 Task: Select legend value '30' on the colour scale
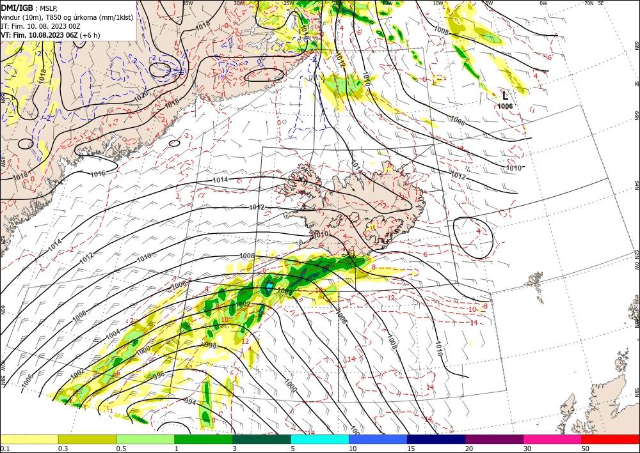point(527,449)
